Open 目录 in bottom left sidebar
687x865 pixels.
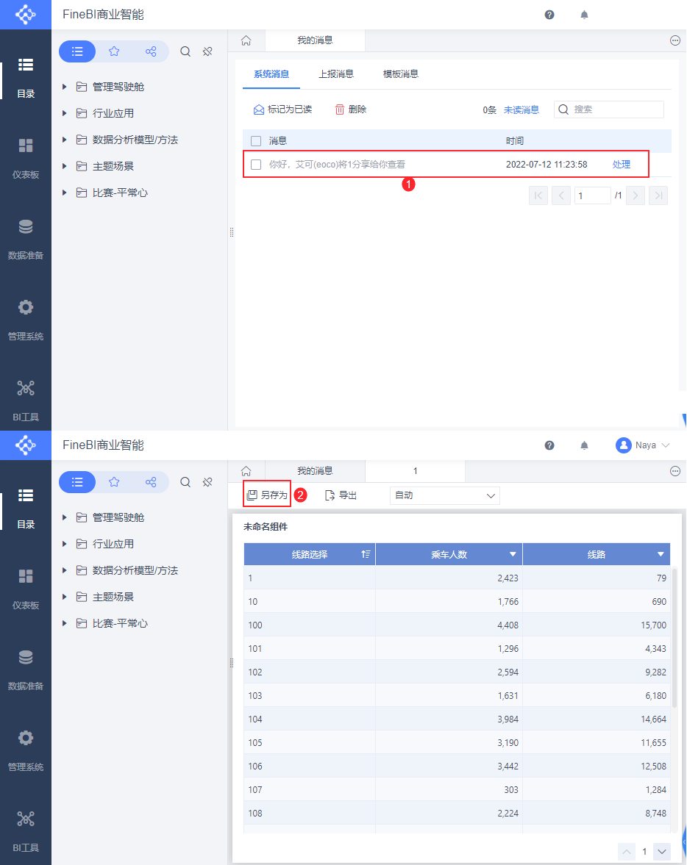tap(26, 509)
